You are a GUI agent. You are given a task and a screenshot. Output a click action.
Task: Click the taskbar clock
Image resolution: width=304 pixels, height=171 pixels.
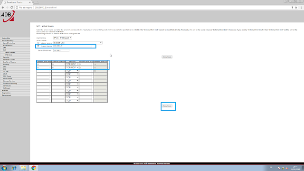[295, 168]
